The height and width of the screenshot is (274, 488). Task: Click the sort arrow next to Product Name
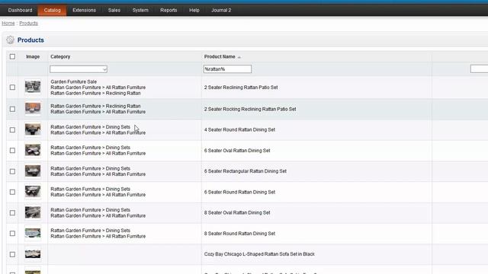click(239, 57)
